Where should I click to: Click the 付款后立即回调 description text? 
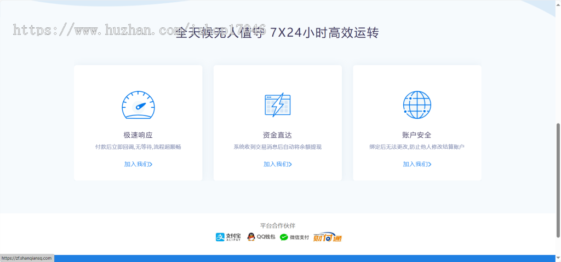138,147
